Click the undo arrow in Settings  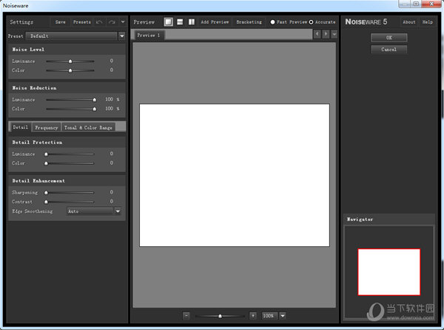point(99,22)
